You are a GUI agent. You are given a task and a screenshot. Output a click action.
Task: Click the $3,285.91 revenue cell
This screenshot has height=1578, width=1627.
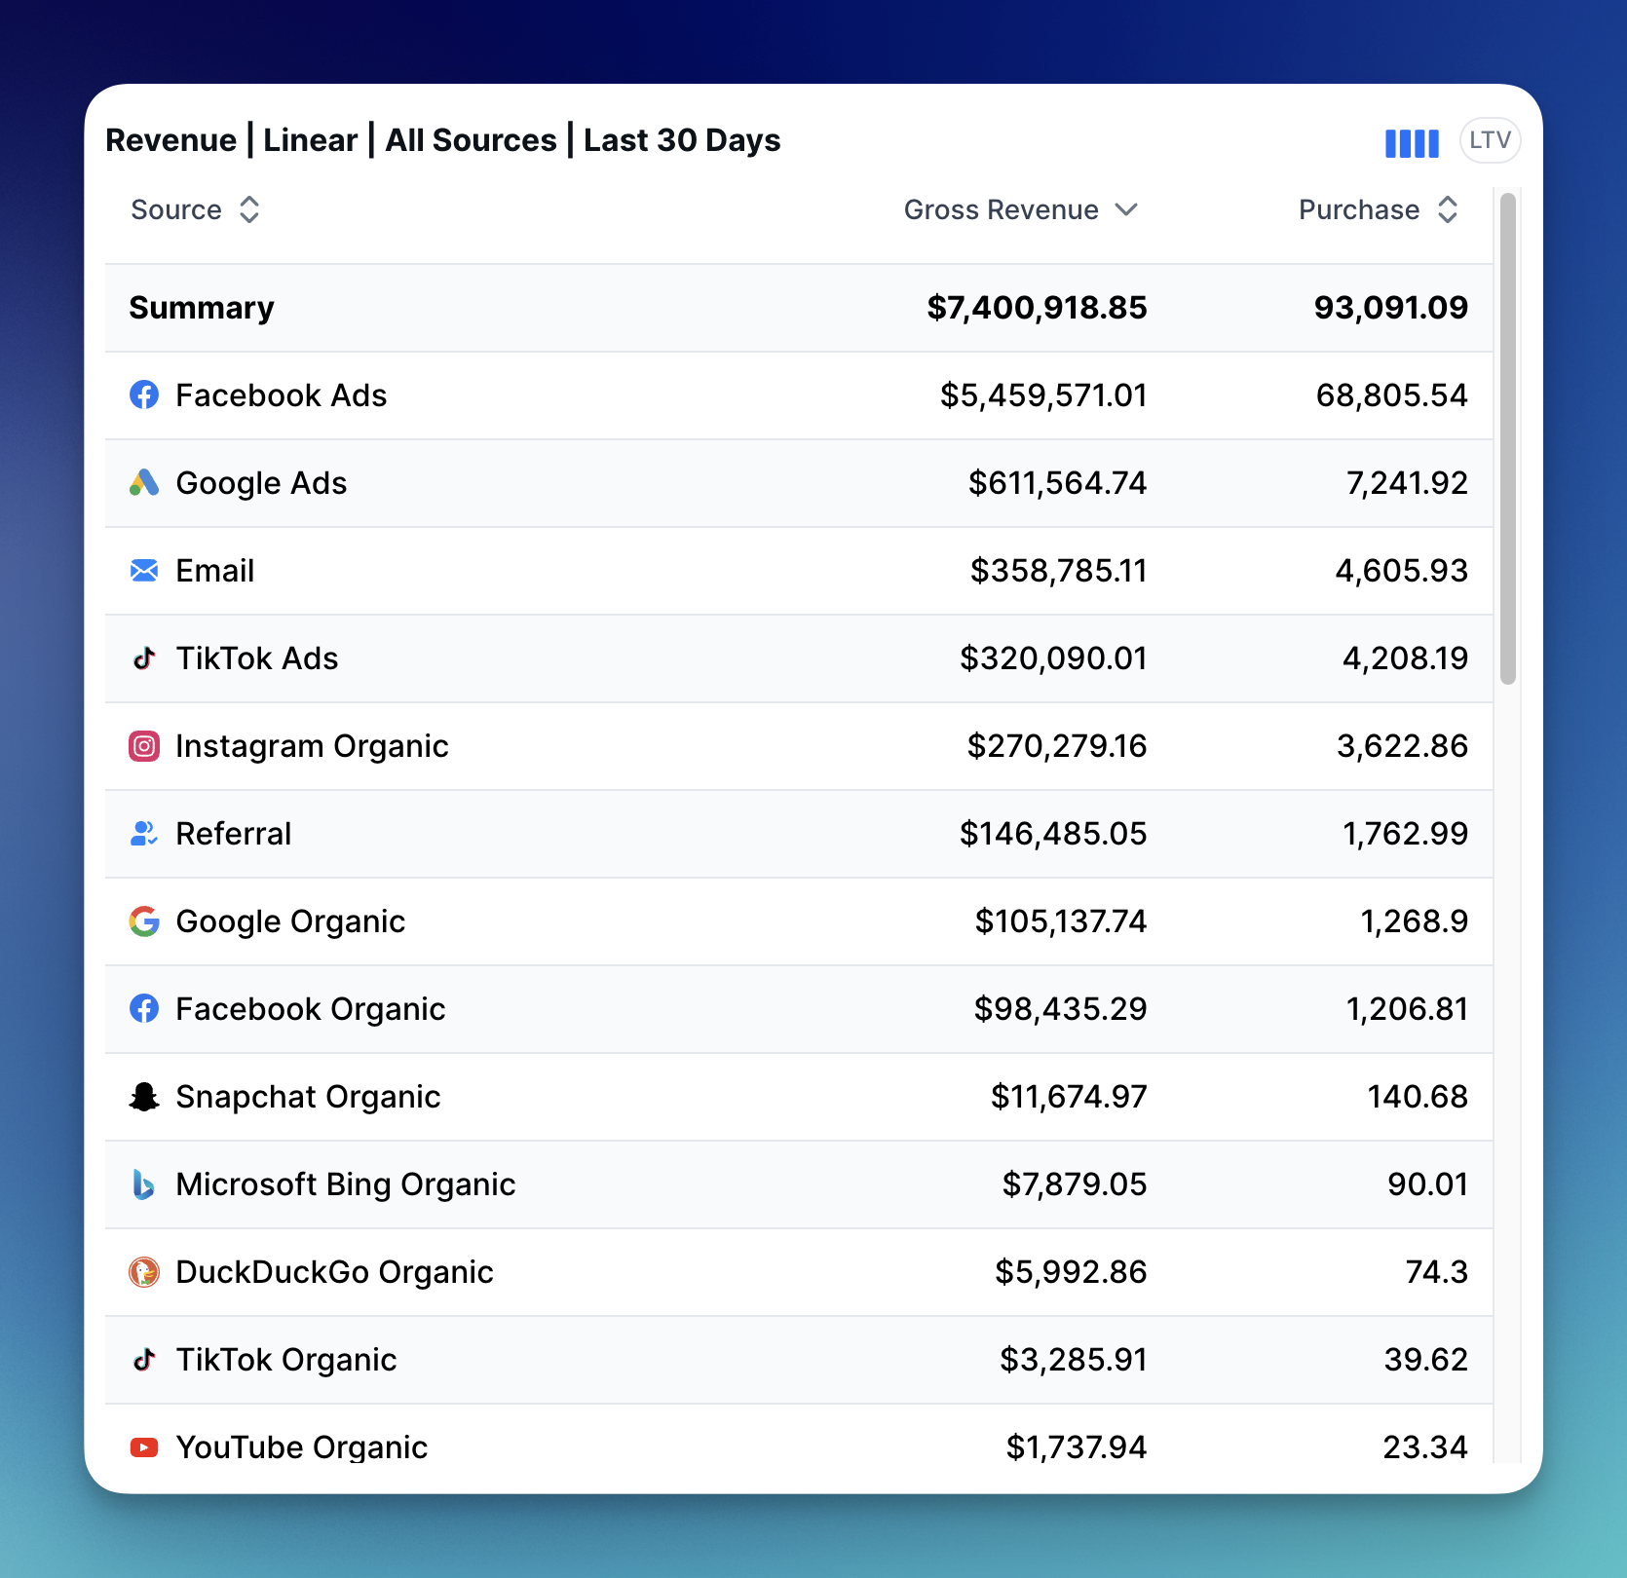pyautogui.click(x=1074, y=1360)
